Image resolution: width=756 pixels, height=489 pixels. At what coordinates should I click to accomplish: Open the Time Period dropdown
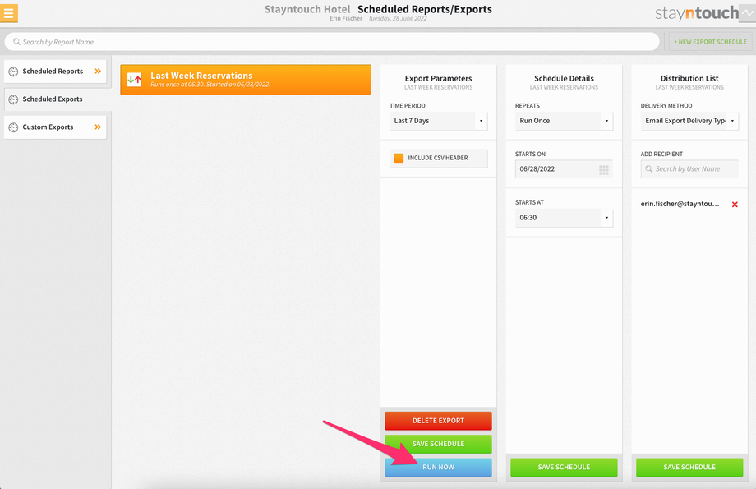tap(438, 121)
